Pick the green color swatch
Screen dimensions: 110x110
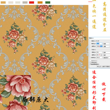coord(48,2)
